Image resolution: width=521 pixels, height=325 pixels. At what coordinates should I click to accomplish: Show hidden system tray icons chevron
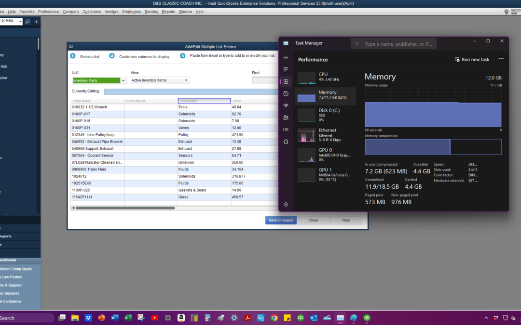point(486,318)
